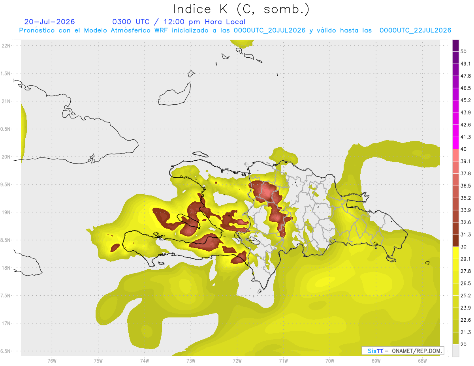Click the "70W" longitude axis label
Screen dimensions: 474x366
(x=330, y=361)
